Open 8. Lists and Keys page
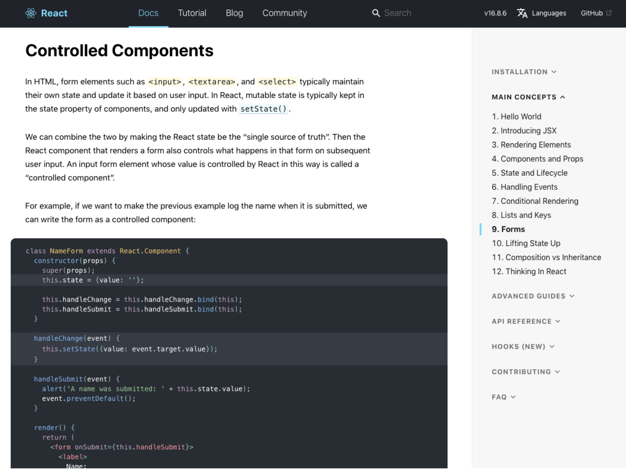Image resolution: width=626 pixels, height=471 pixels. [x=521, y=215]
